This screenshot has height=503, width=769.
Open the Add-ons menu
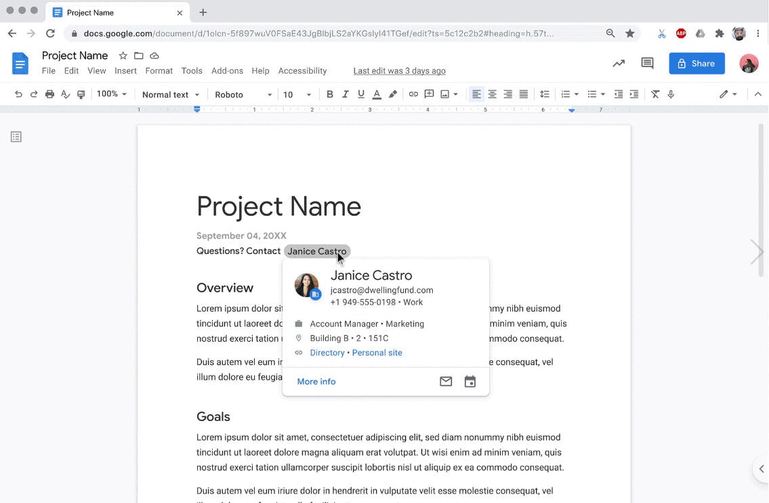pyautogui.click(x=227, y=70)
